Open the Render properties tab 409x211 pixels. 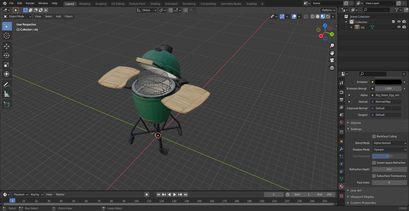click(341, 92)
